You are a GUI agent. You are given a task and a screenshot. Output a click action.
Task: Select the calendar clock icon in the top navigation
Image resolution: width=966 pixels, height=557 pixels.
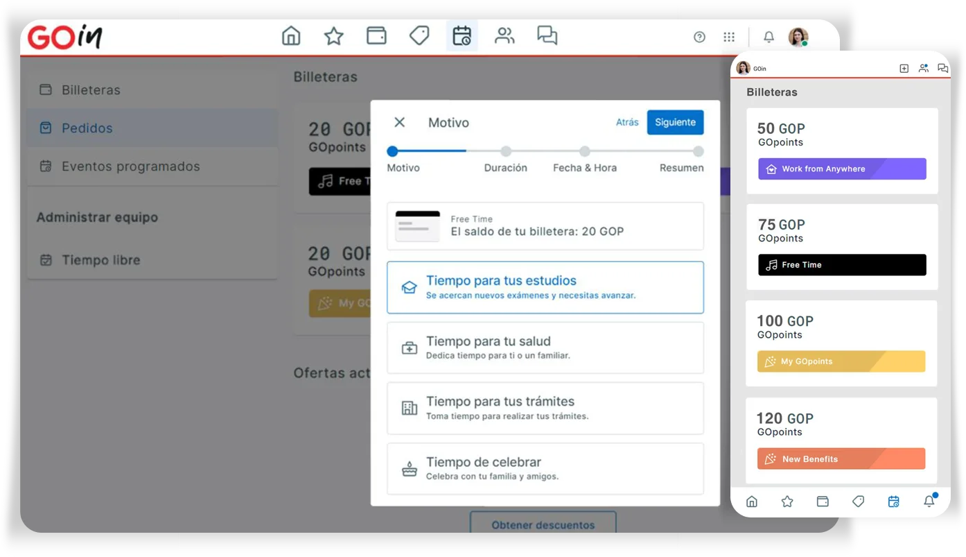point(462,35)
